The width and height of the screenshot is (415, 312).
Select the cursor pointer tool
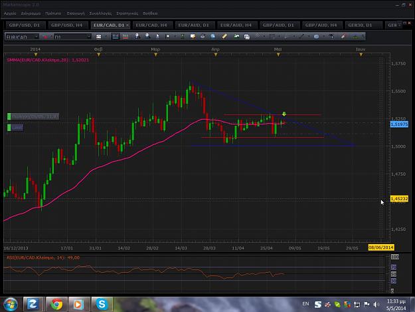[157, 37]
